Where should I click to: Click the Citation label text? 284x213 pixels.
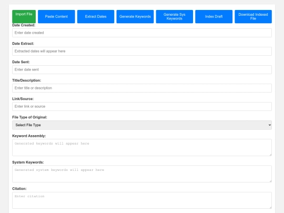click(x=19, y=189)
